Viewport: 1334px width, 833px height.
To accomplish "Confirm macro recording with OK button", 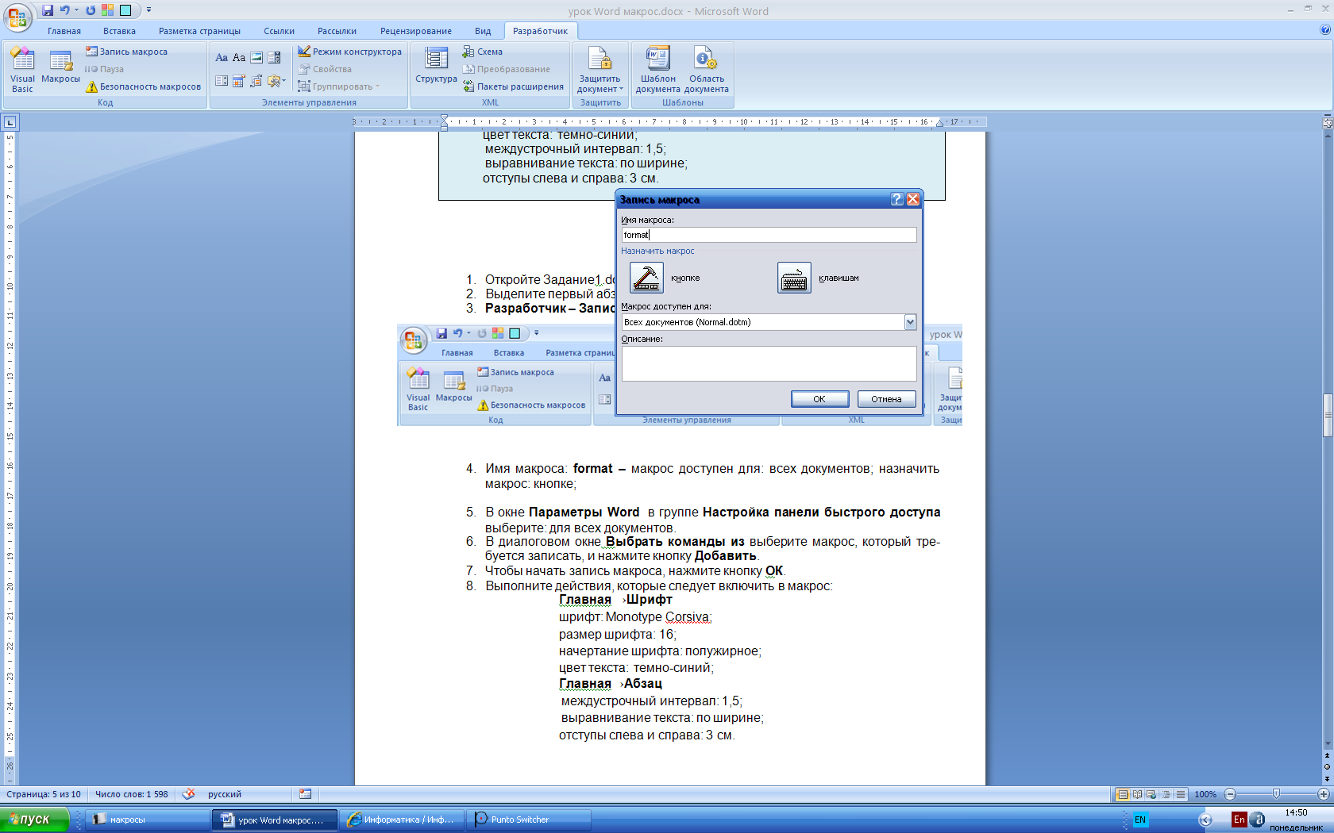I will coord(819,399).
